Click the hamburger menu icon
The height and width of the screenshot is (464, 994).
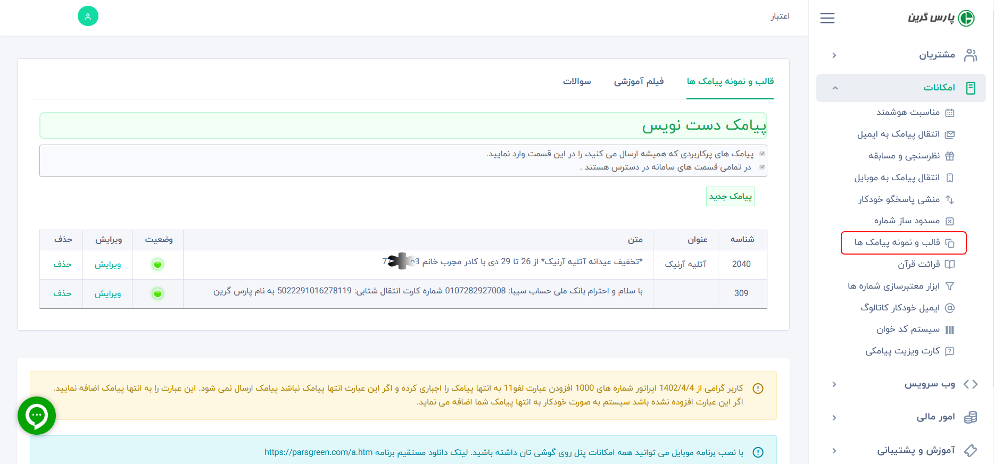[827, 18]
